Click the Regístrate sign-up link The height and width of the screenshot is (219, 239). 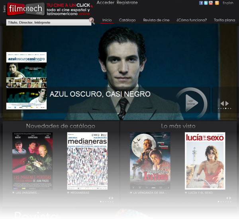click(127, 3)
